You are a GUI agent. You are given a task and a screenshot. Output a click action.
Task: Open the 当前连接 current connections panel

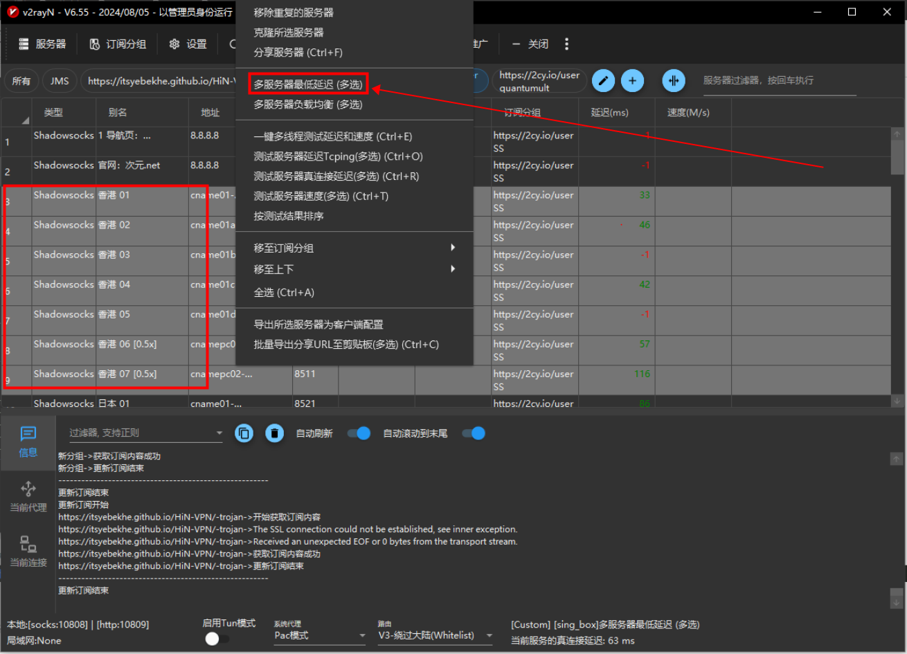click(x=28, y=552)
